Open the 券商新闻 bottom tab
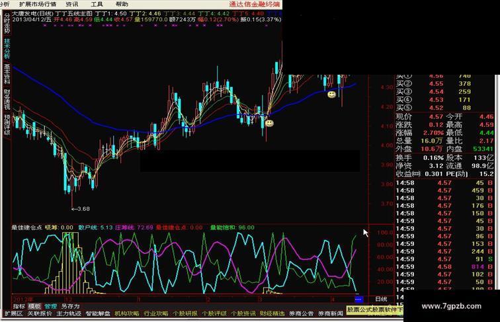The height and width of the screenshot is (322, 500). (x=331, y=313)
